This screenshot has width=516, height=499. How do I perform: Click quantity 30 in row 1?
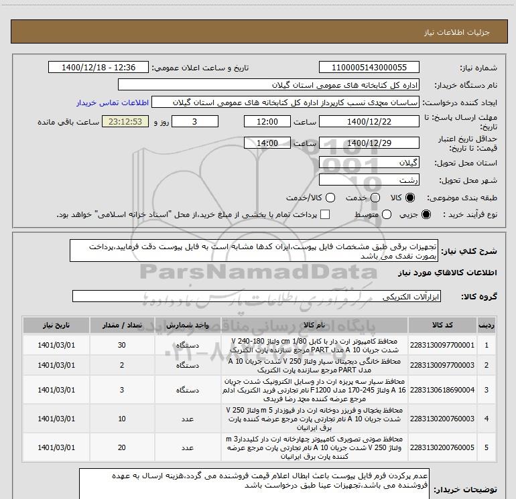(122, 345)
